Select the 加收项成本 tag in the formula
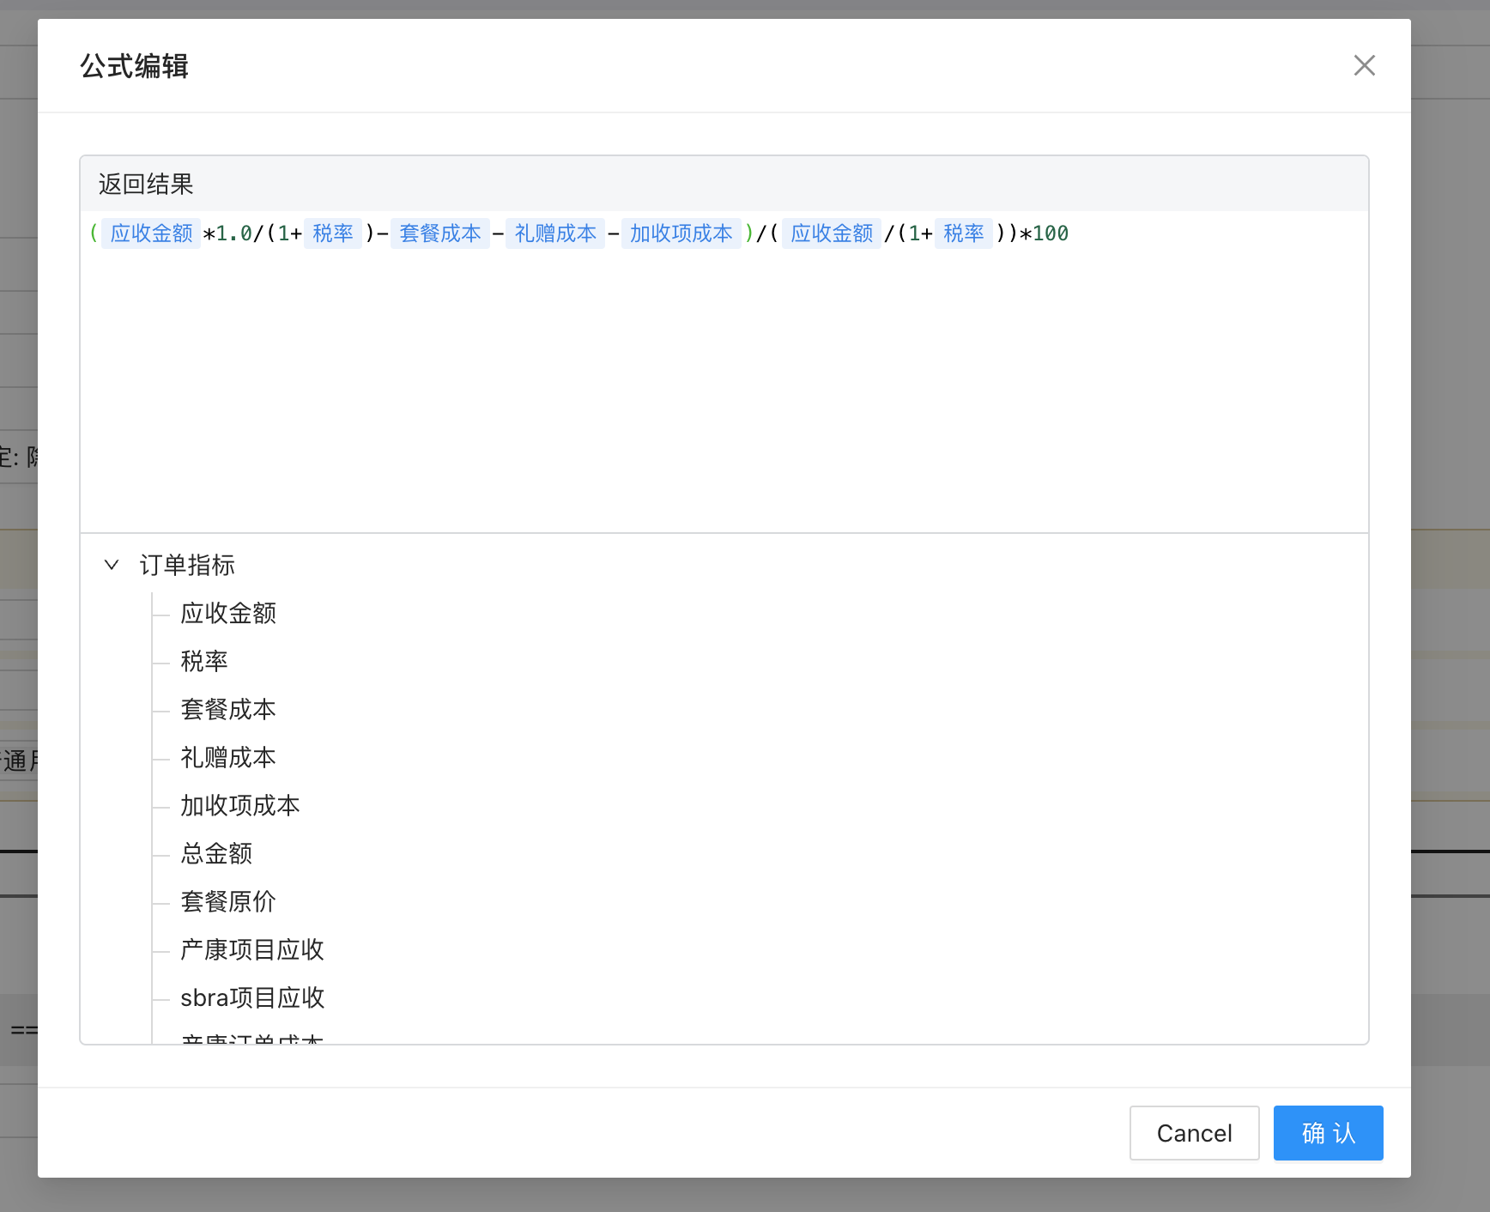This screenshot has width=1490, height=1212. pos(681,233)
